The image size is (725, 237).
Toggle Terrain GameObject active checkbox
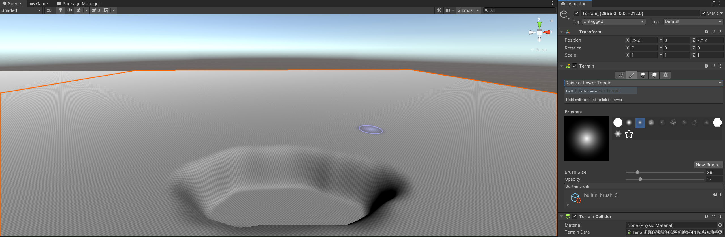(576, 13)
